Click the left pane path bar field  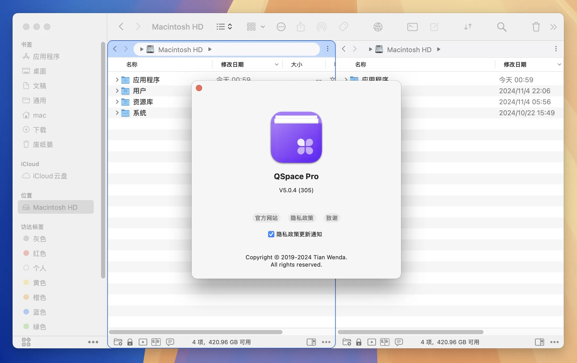click(x=227, y=49)
